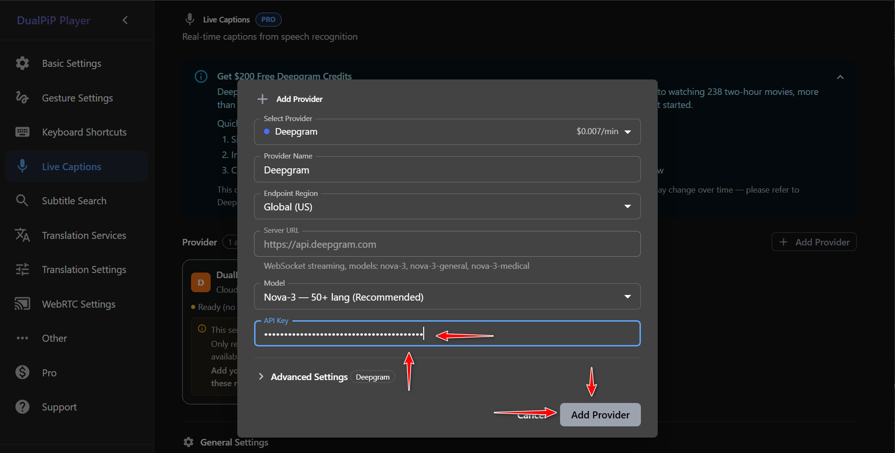This screenshot has width=895, height=453.
Task: Click the plus icon in Add Provider dialog title
Action: point(263,99)
